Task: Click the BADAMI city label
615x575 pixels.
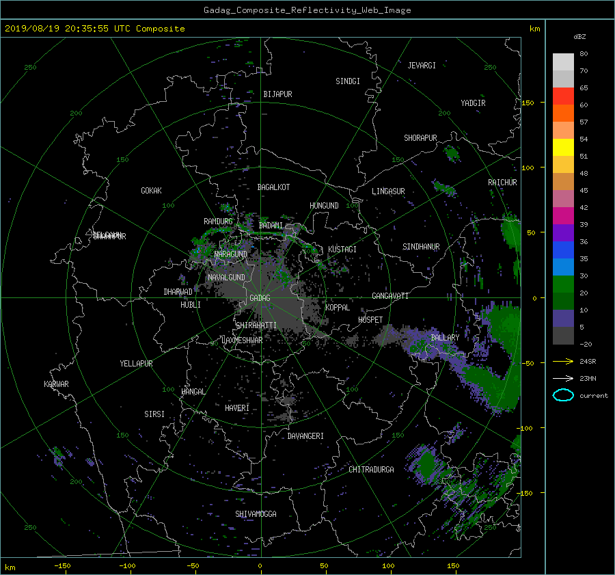Action: click(x=271, y=226)
